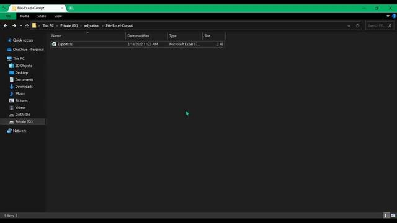Go back with the Back arrow
The image size is (397, 223).
coord(6,25)
